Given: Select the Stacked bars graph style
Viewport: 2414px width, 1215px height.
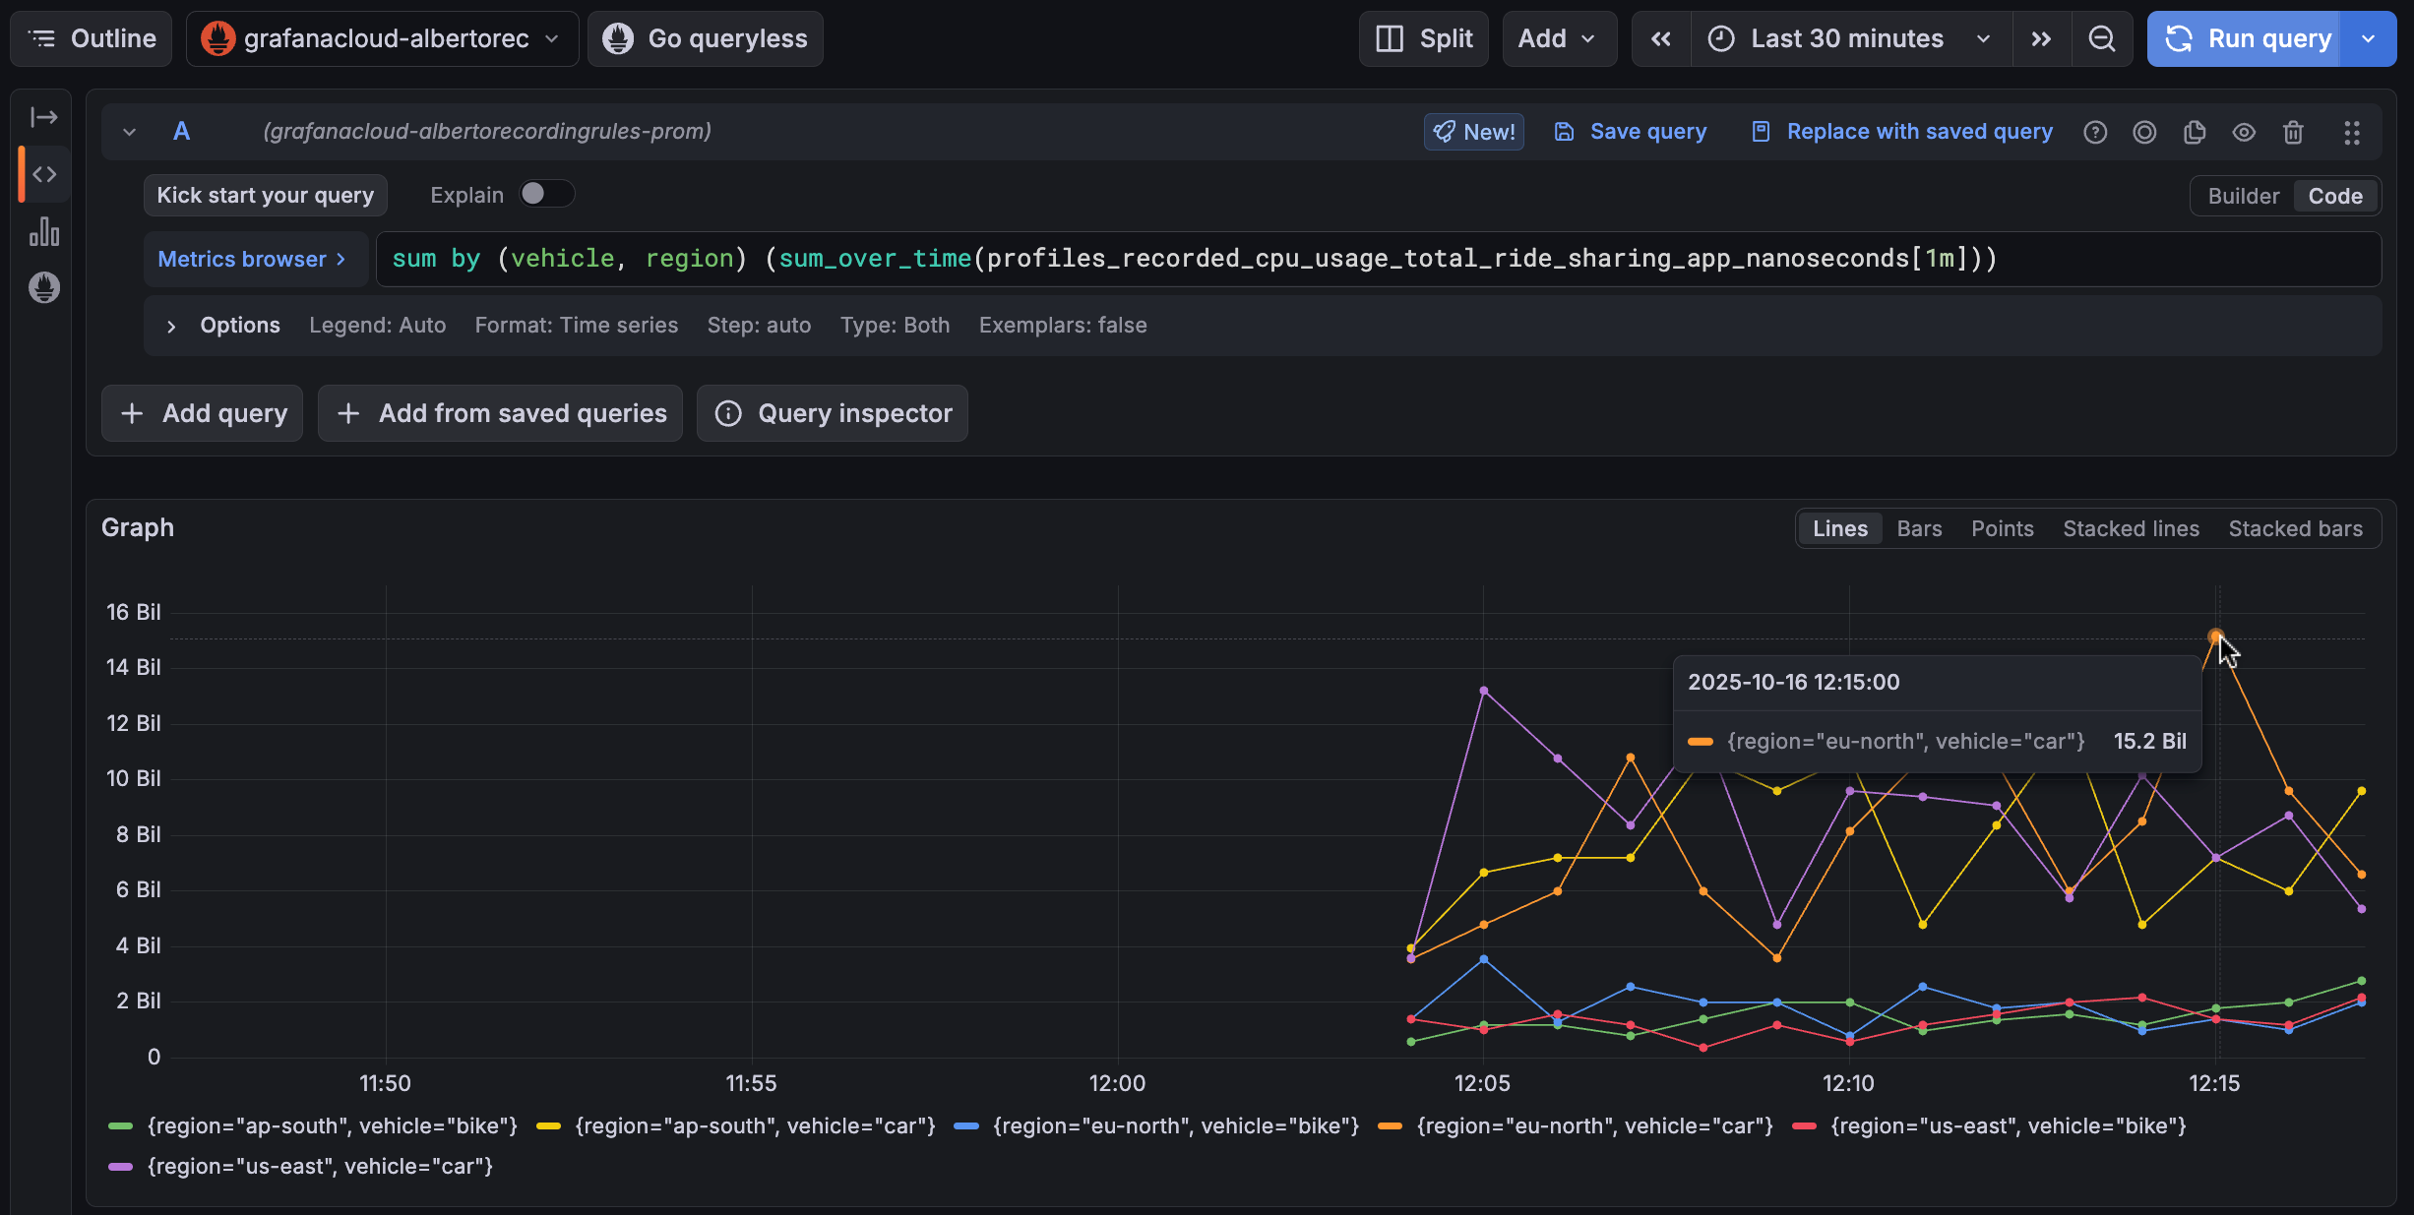Looking at the screenshot, I should (x=2295, y=528).
